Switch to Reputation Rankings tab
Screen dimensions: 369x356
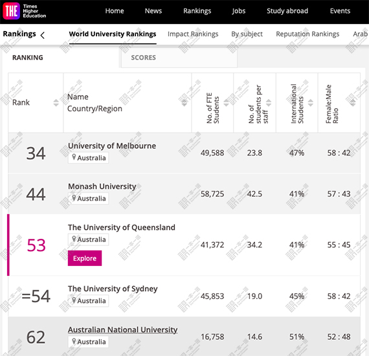coord(307,34)
